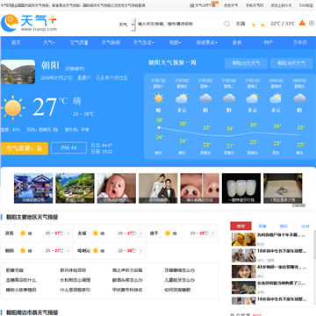Expand 视频 nav dropdown menu
This screenshot has width=316, height=316.
pyautogui.click(x=175, y=43)
